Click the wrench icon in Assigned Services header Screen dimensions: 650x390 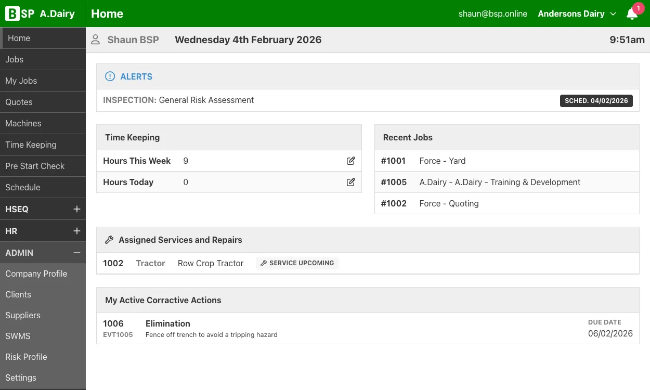(x=109, y=240)
